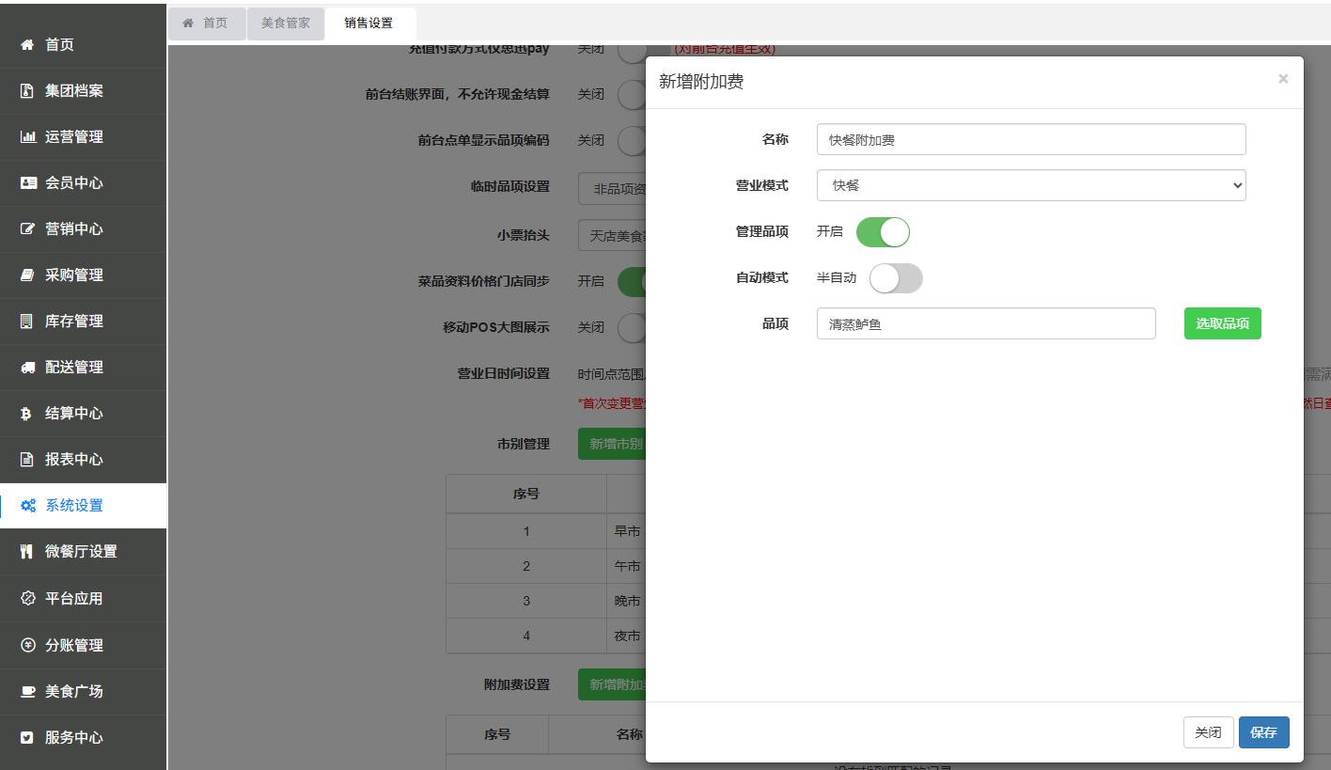
Task: Enable the 自动模式 switch
Action: [896, 278]
